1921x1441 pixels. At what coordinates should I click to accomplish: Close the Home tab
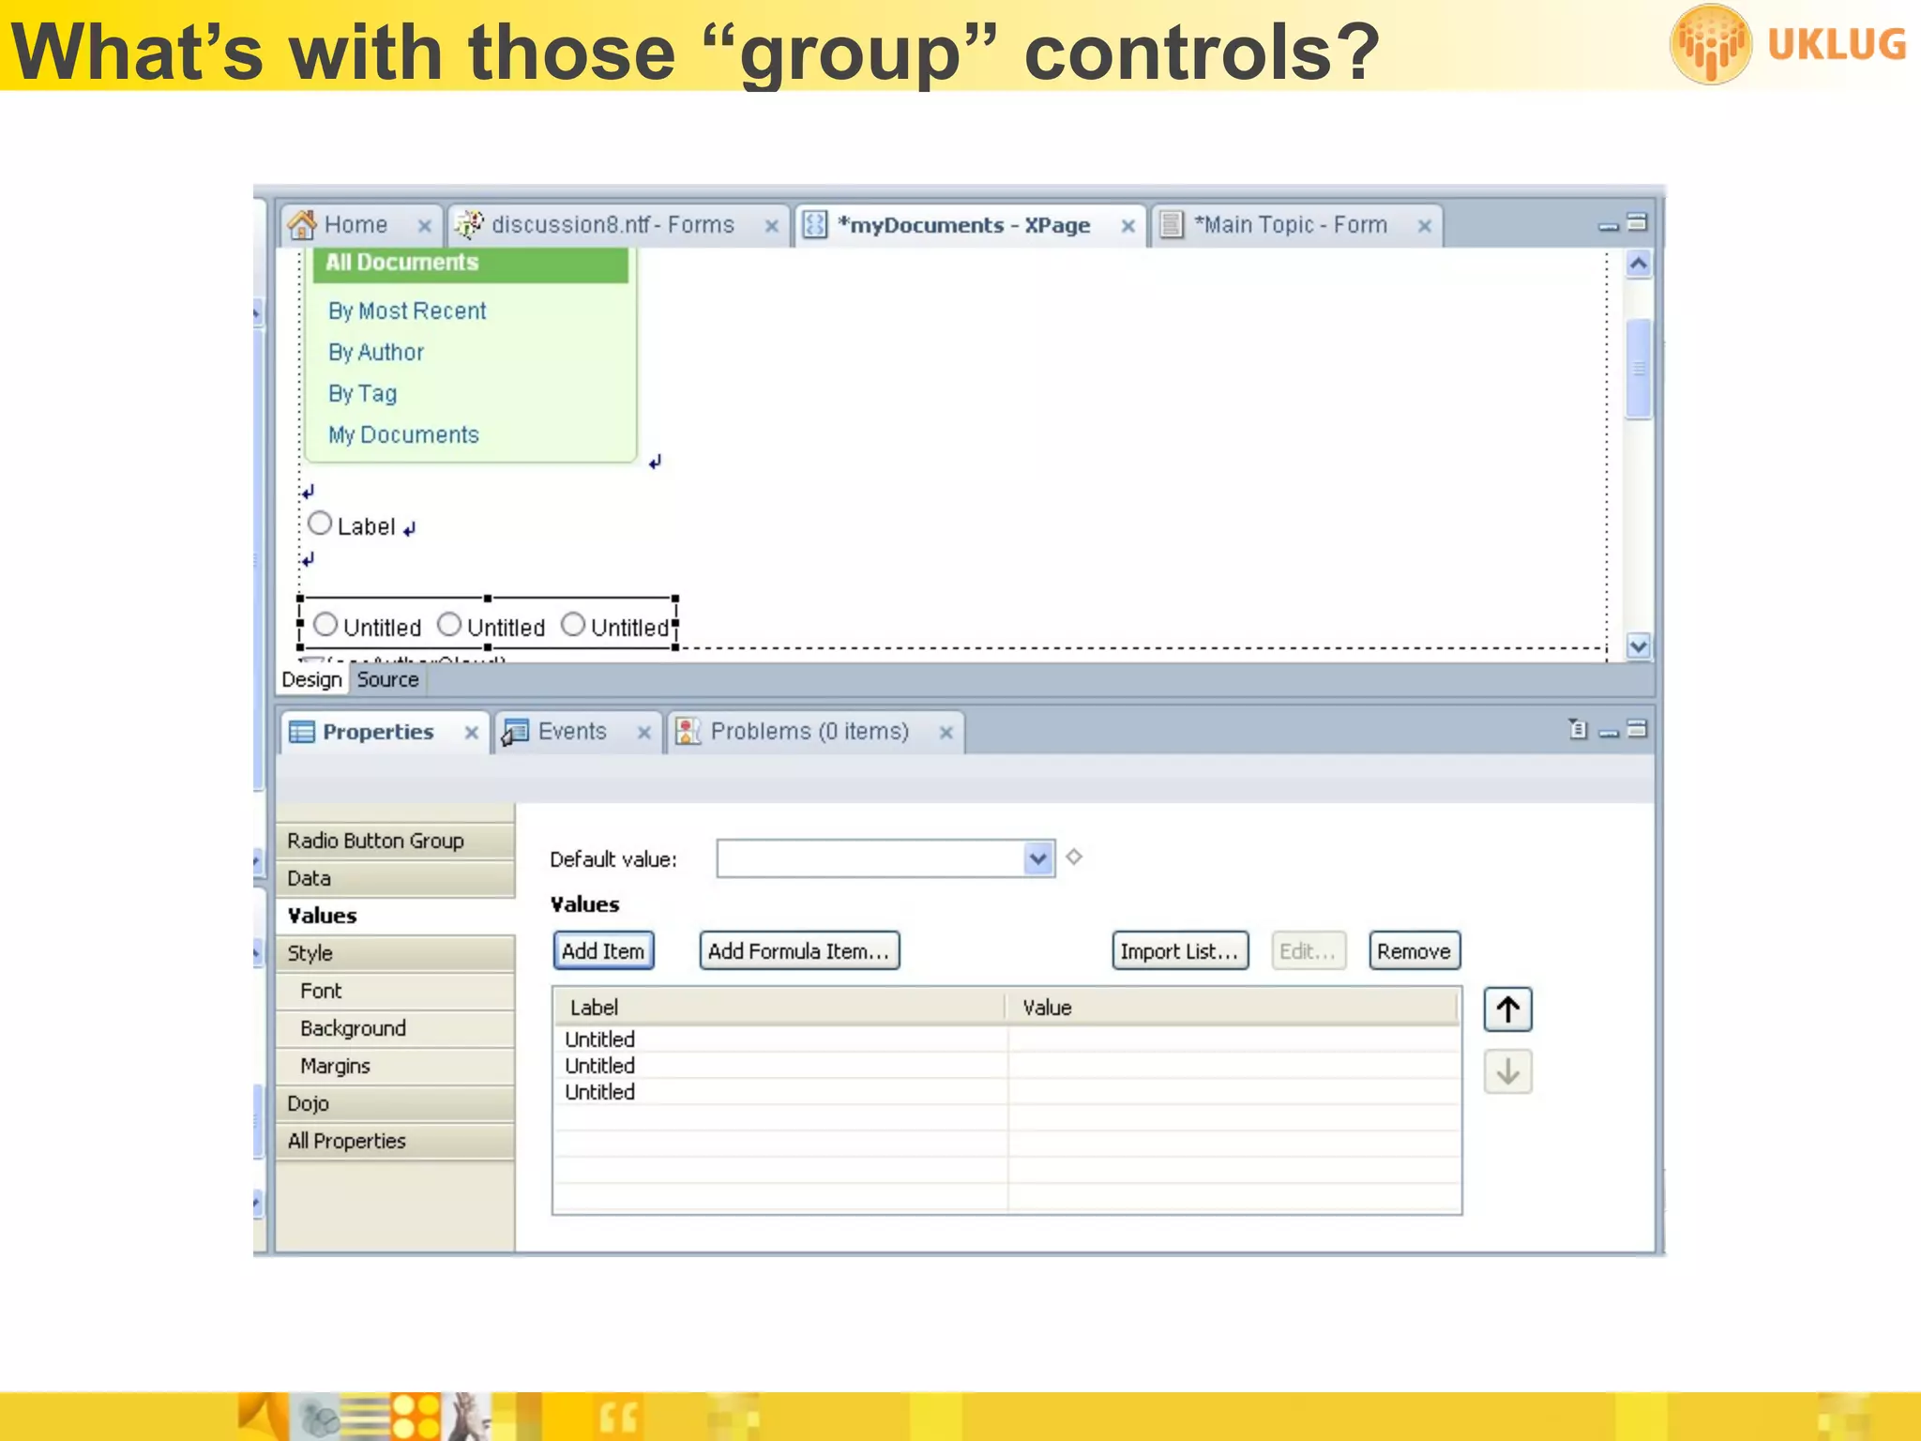click(424, 226)
